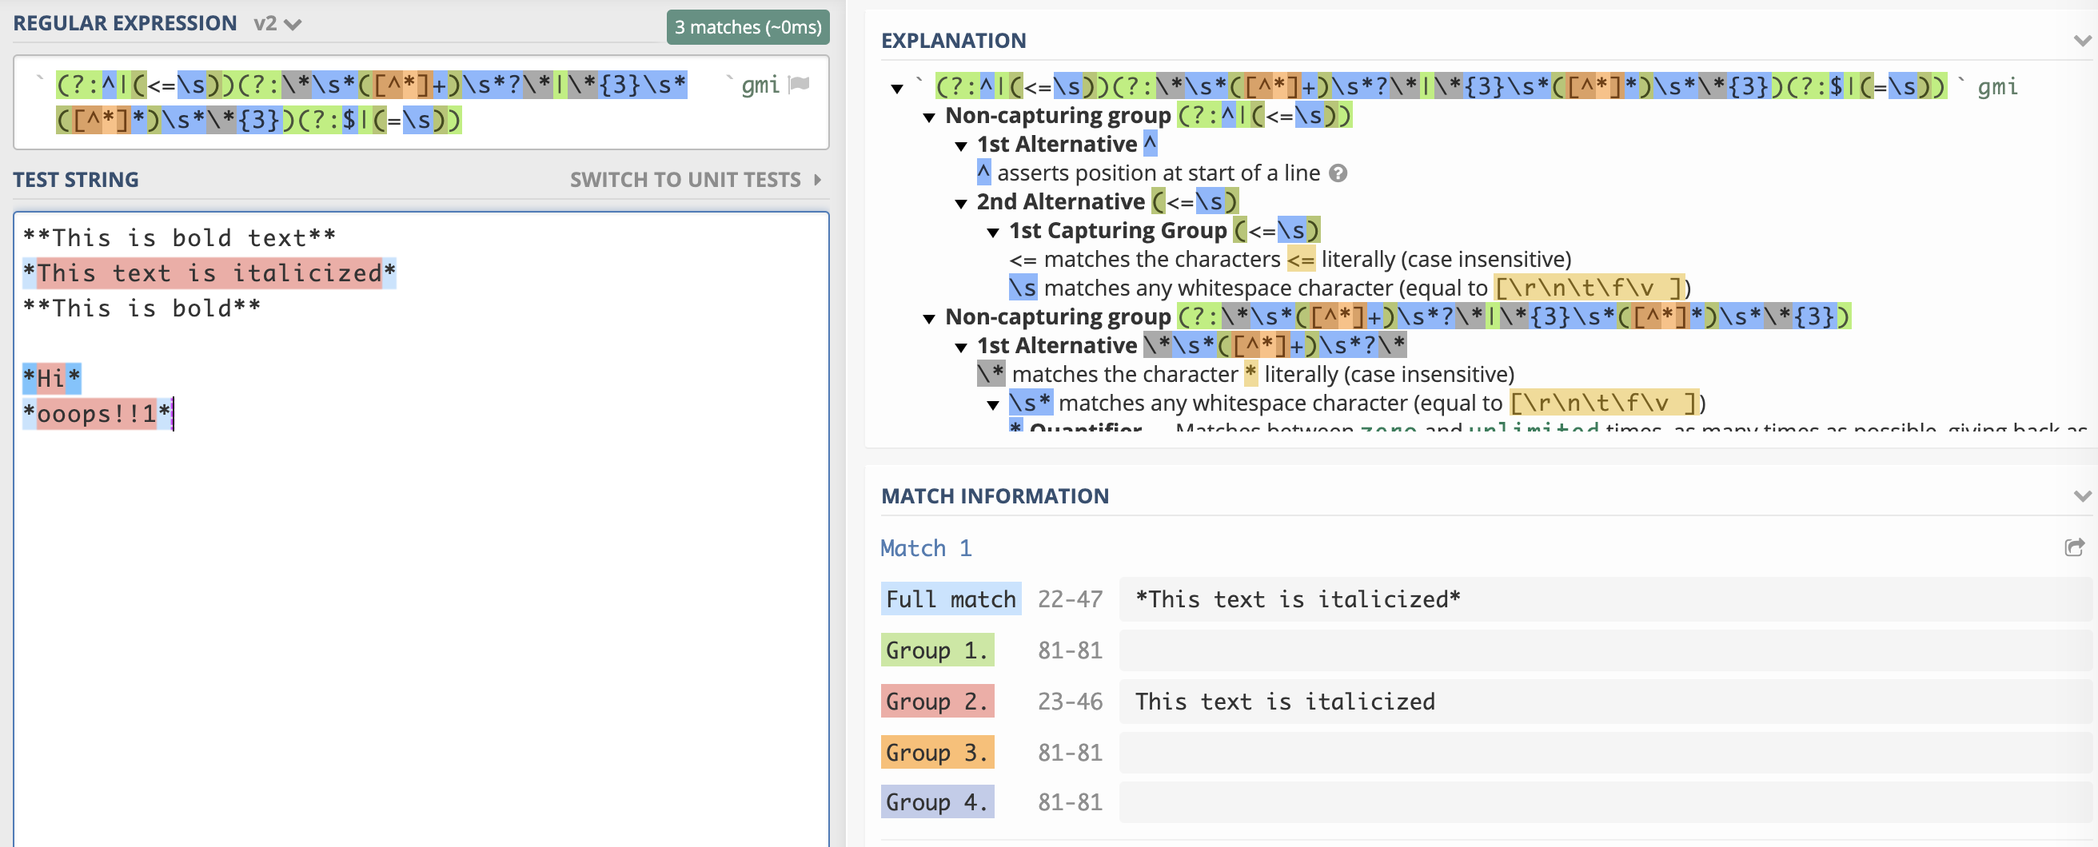Switch to unit tests link
The width and height of the screenshot is (2098, 847).
(695, 180)
